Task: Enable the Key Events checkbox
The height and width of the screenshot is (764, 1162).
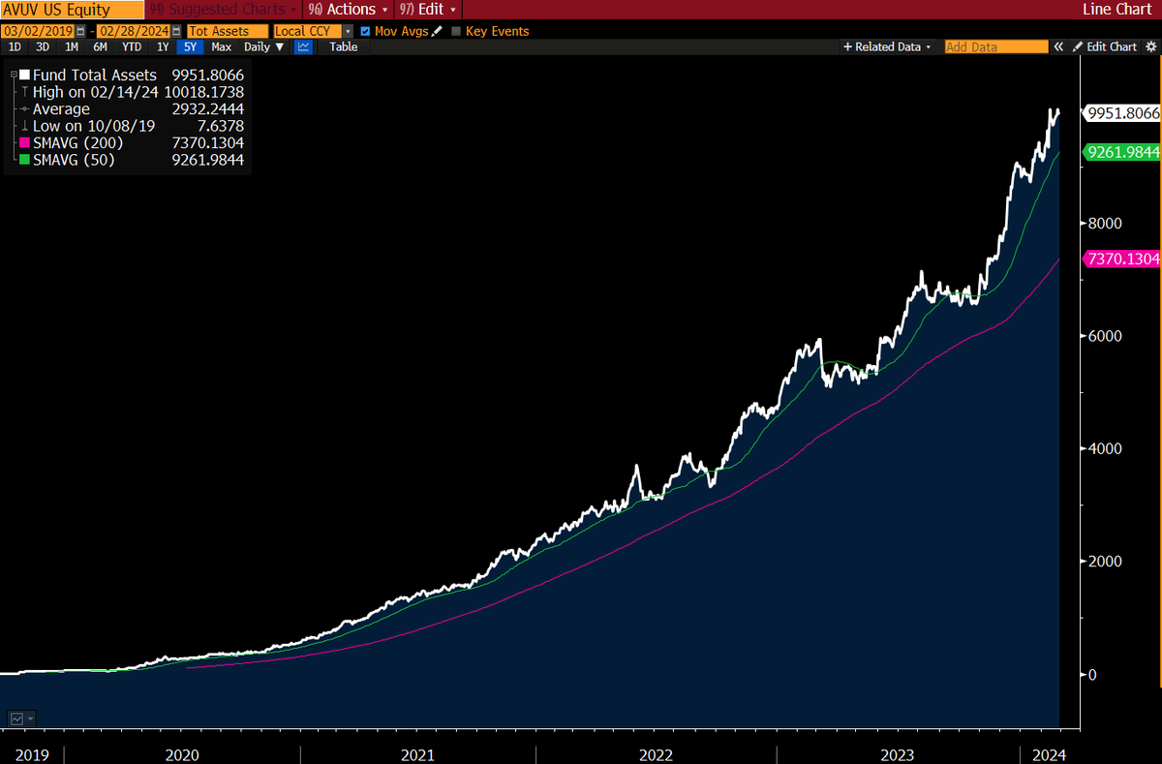Action: [455, 30]
